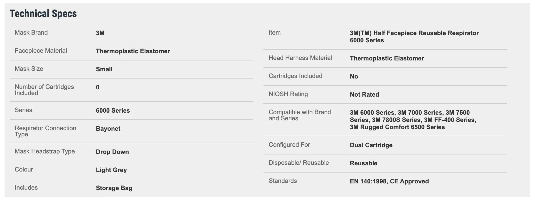Screen dimensions: 535x202
Task: Click the Mask Size value Small
Action: [x=104, y=69]
